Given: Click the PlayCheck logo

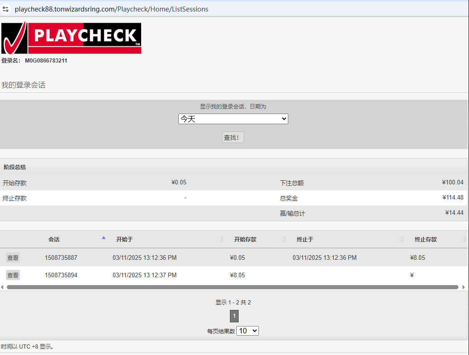Looking at the screenshot, I should coord(71,38).
